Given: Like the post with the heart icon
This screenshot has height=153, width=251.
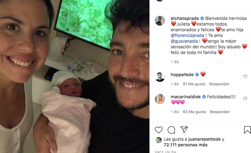Looking at the screenshot, I should tap(159, 130).
